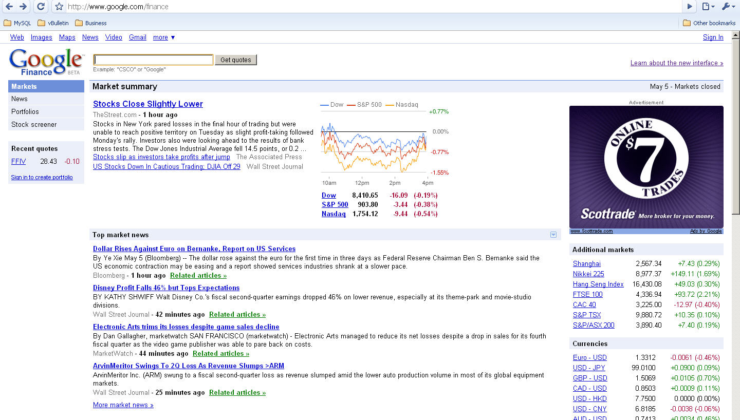This screenshot has height=420, width=740.
Task: Open the CAD - USD currency link
Action: pyautogui.click(x=590, y=389)
